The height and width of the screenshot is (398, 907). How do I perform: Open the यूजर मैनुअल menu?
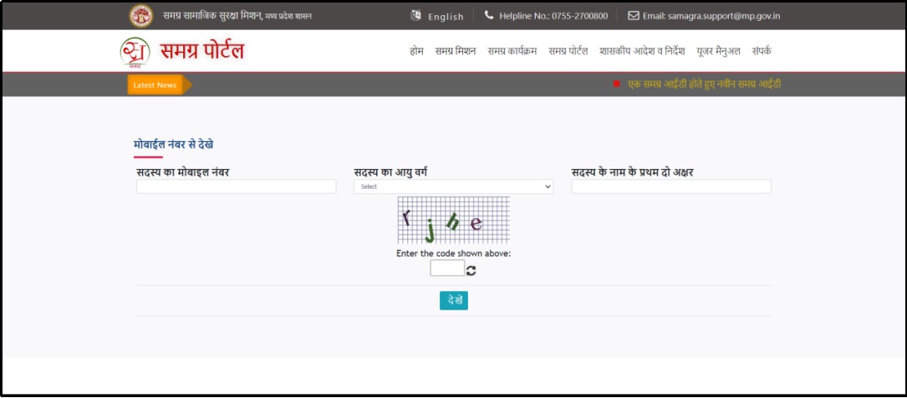(x=718, y=51)
